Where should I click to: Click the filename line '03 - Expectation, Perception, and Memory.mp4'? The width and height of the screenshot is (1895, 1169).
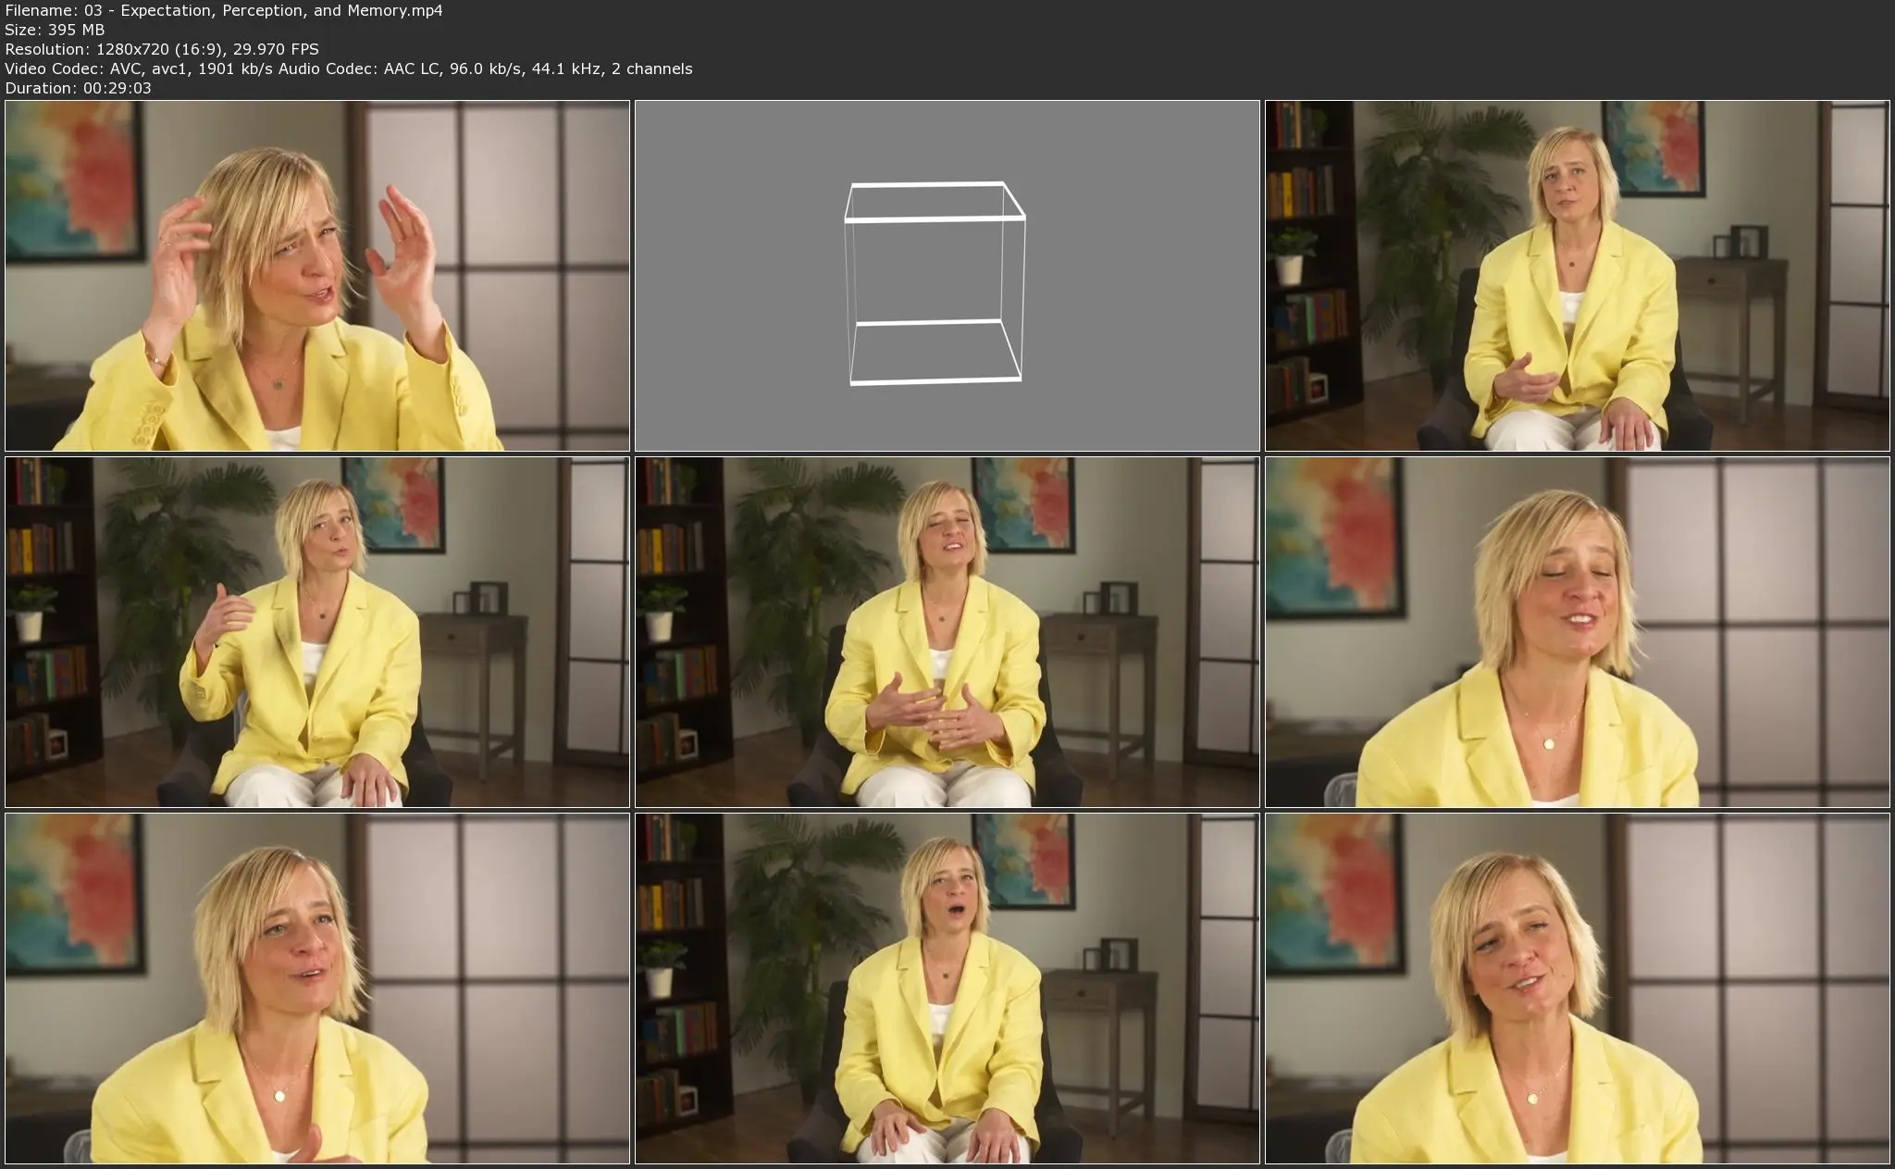pyautogui.click(x=224, y=10)
